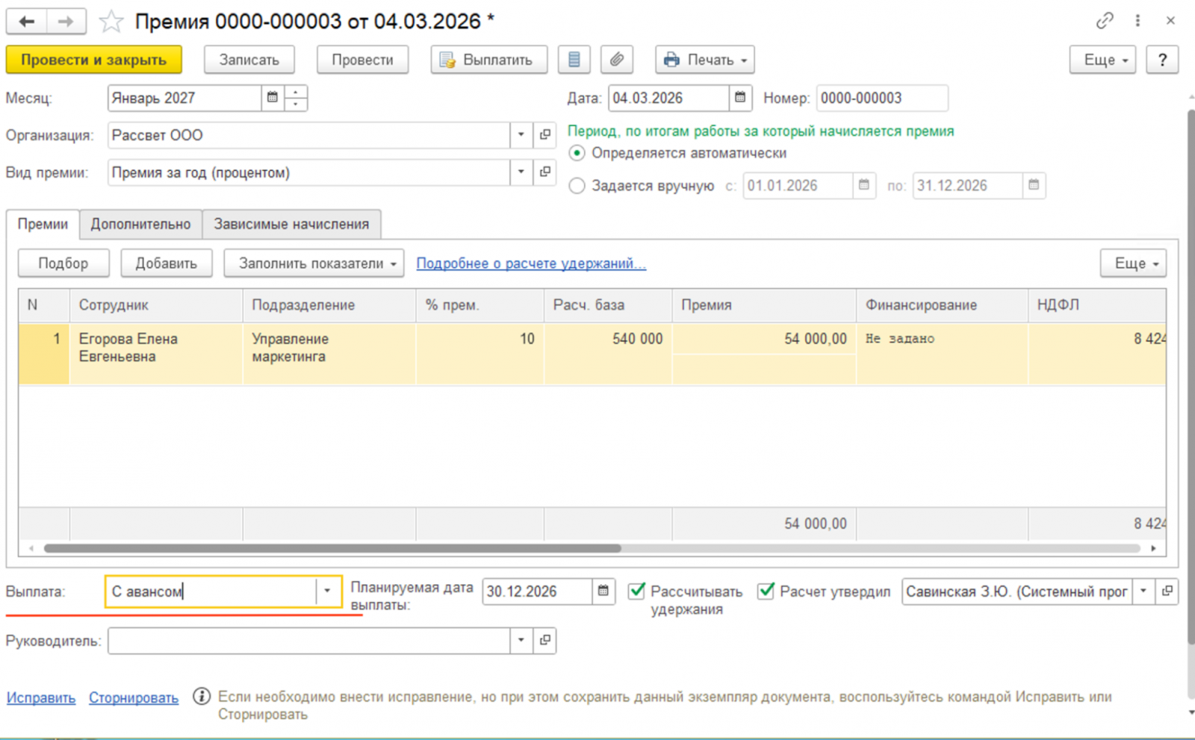
Task: Switch to the Премии tab
Action: point(43,225)
